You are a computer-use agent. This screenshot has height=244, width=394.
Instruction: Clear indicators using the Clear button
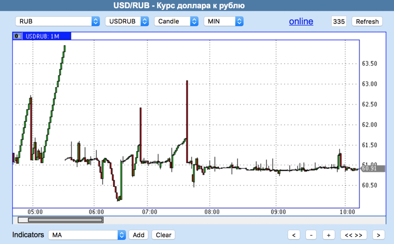[x=163, y=235]
